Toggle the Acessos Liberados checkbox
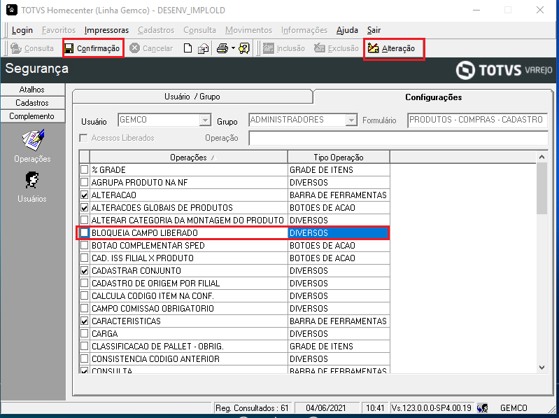The width and height of the screenshot is (559, 418). (x=83, y=138)
